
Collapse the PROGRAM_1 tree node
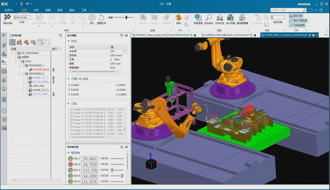[x=20, y=65]
